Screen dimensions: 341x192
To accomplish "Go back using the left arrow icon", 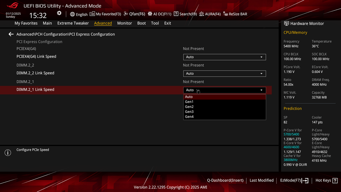I will click(11, 34).
